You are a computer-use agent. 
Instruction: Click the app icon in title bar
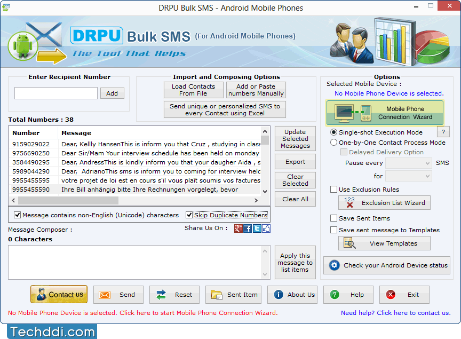[6, 7]
